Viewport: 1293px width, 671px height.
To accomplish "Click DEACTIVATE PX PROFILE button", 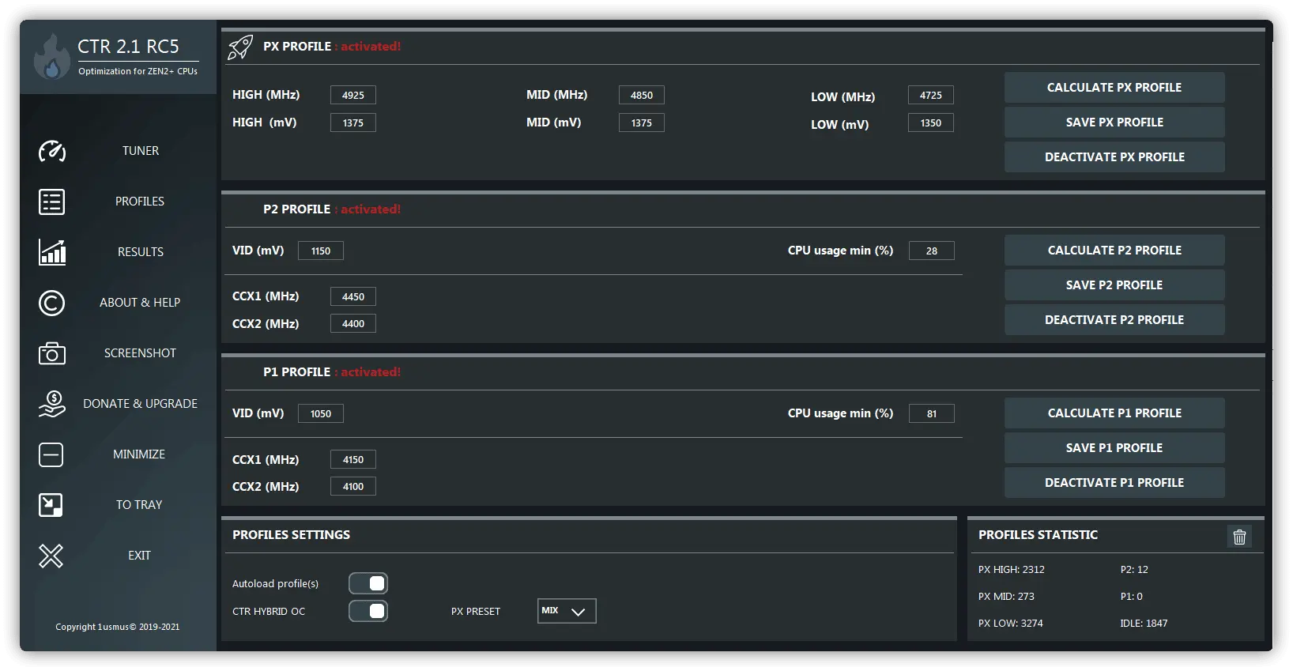I will pyautogui.click(x=1114, y=157).
